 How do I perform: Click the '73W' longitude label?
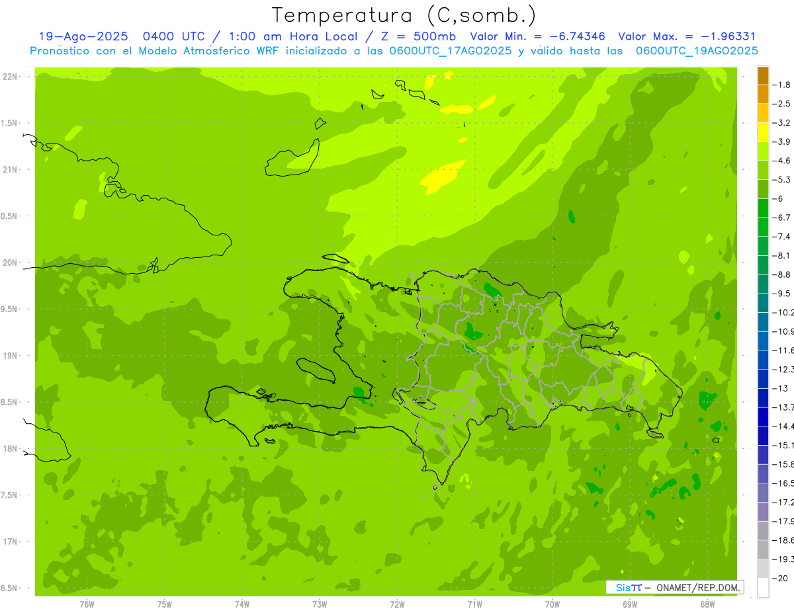tap(320, 604)
